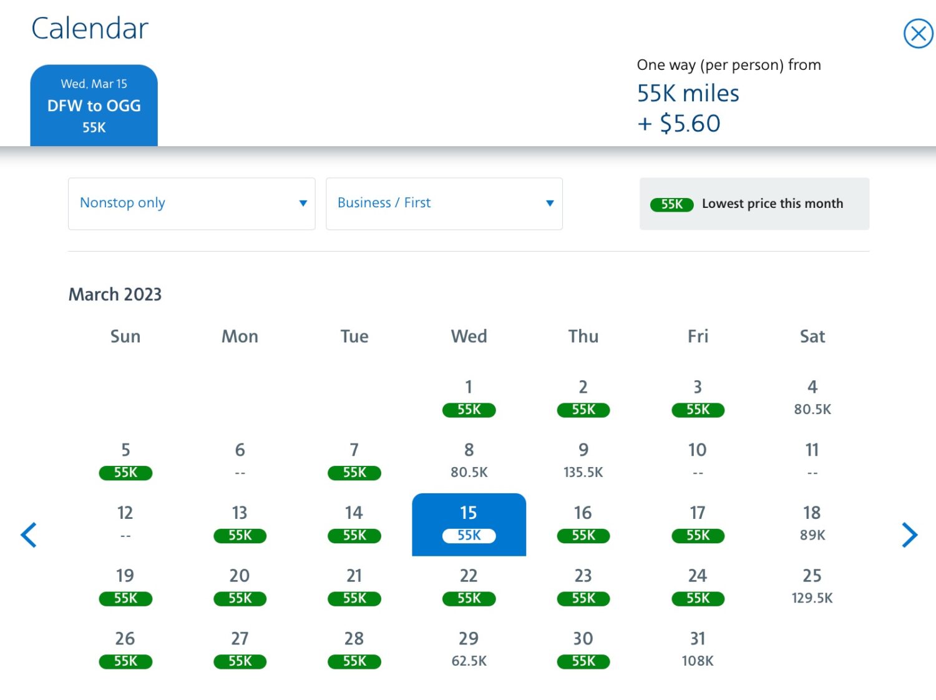936x700 pixels.
Task: Select March 29 with 62.5K price
Action: tap(469, 649)
